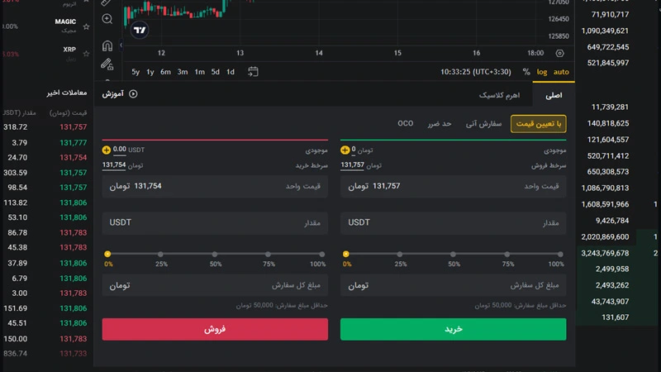
Task: Click the green خرید buy button
Action: click(453, 329)
